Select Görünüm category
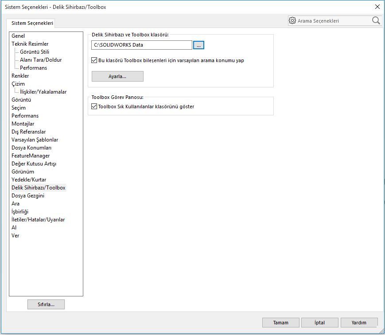Image resolution: width=385 pixels, height=335 pixels. point(23,172)
